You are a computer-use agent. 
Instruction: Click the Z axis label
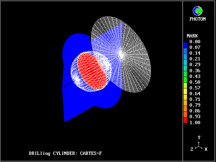point(192,149)
